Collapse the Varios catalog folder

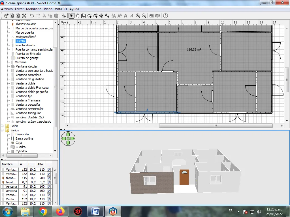click(x=2, y=130)
